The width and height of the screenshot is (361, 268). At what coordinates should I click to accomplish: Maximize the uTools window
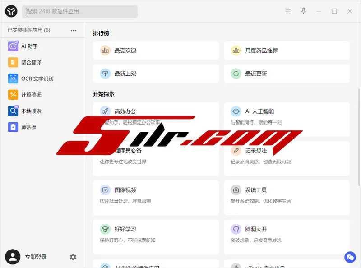coord(334,11)
